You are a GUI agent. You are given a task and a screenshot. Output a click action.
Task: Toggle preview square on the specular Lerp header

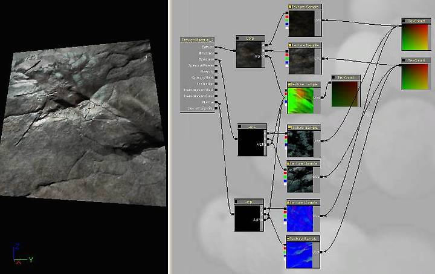click(x=240, y=126)
